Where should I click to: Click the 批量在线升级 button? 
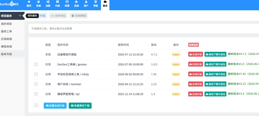[55, 105]
